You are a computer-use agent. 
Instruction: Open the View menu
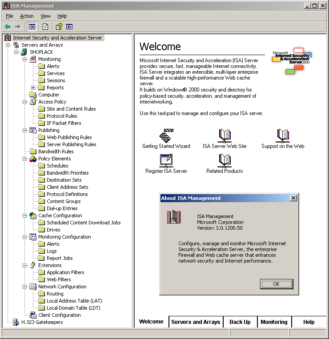pos(45,16)
